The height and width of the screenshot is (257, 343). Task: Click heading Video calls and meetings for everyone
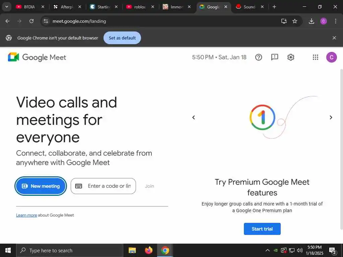point(67,120)
